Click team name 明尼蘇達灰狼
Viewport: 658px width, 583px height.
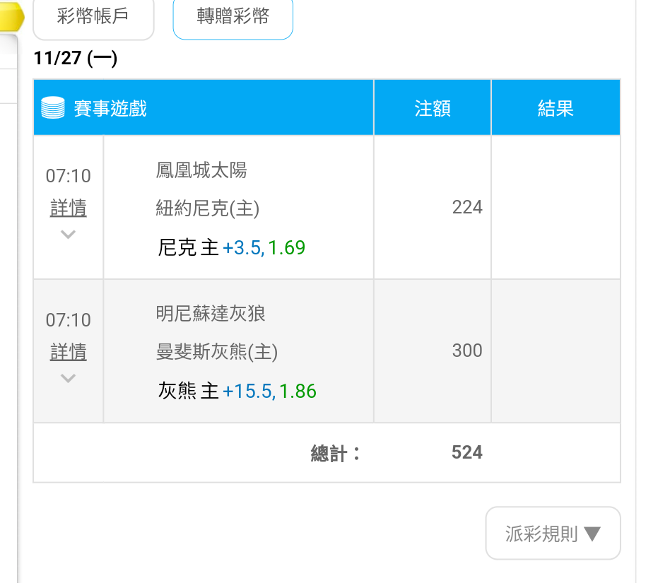point(211,314)
